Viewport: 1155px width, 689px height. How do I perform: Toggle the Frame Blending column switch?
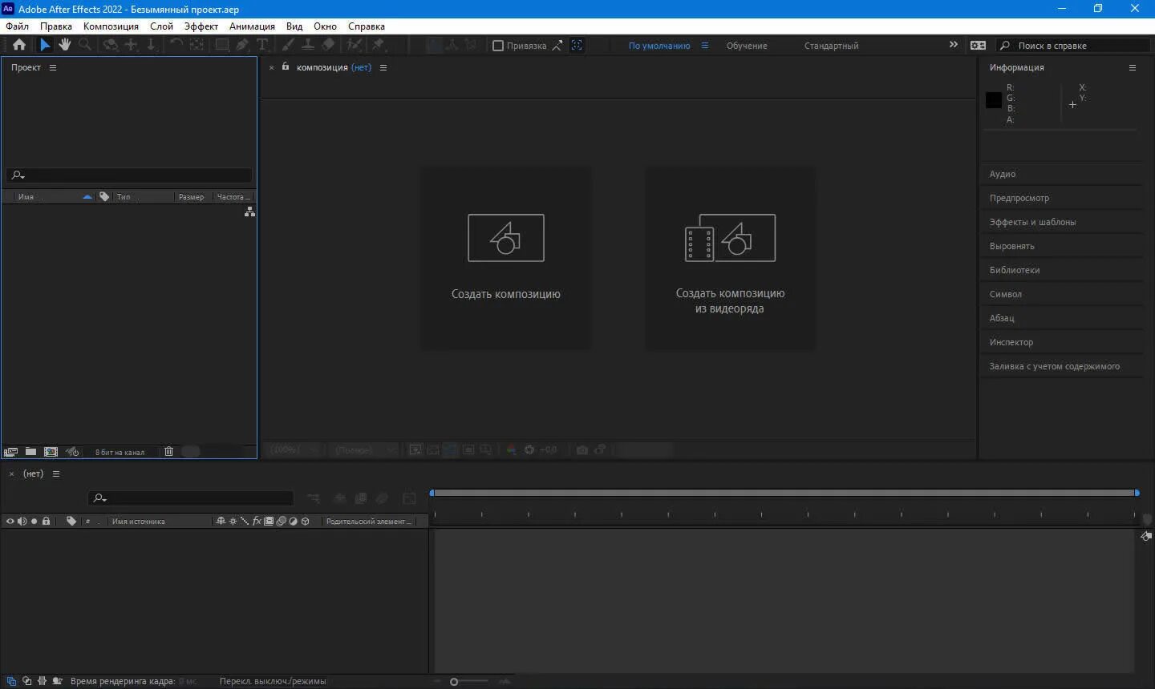269,521
